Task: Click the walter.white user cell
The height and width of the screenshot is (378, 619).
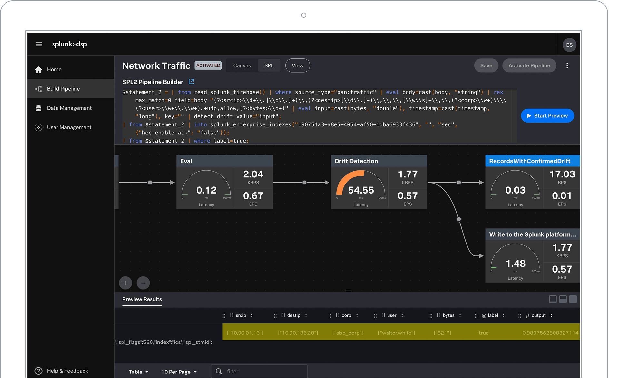Action: (397, 333)
